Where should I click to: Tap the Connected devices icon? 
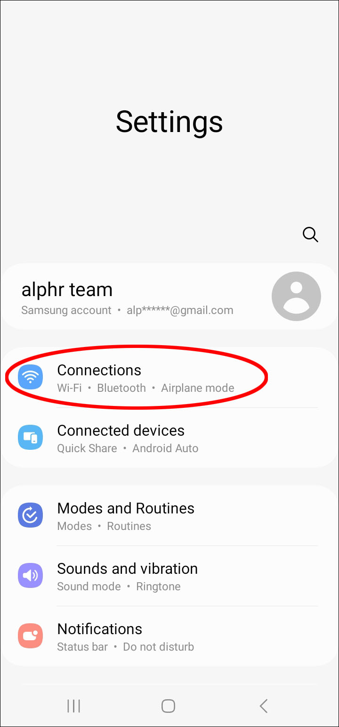pos(30,438)
